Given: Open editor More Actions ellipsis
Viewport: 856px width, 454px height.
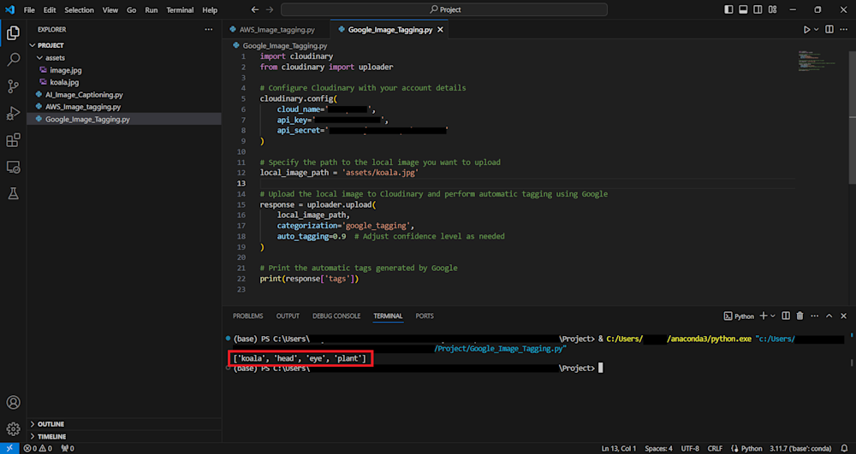Looking at the screenshot, I should (x=843, y=29).
